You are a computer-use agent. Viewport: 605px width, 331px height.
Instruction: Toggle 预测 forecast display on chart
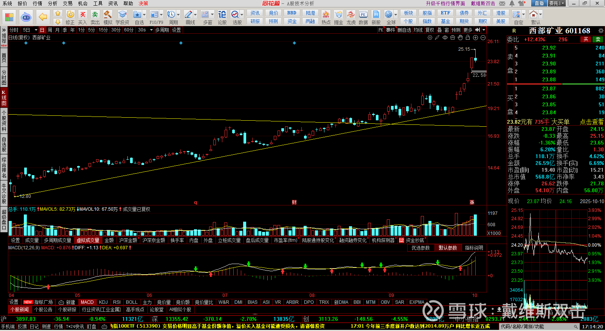[x=456, y=30]
